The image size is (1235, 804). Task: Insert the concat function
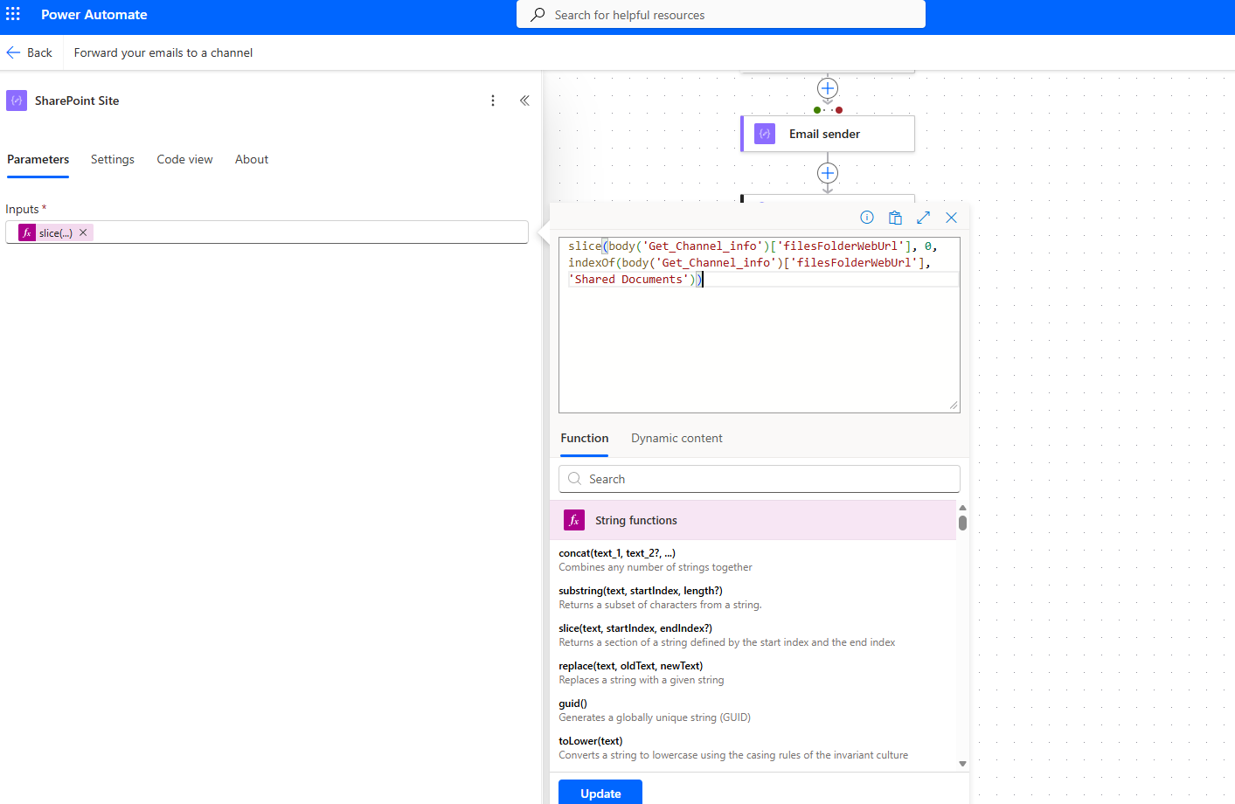tap(617, 553)
